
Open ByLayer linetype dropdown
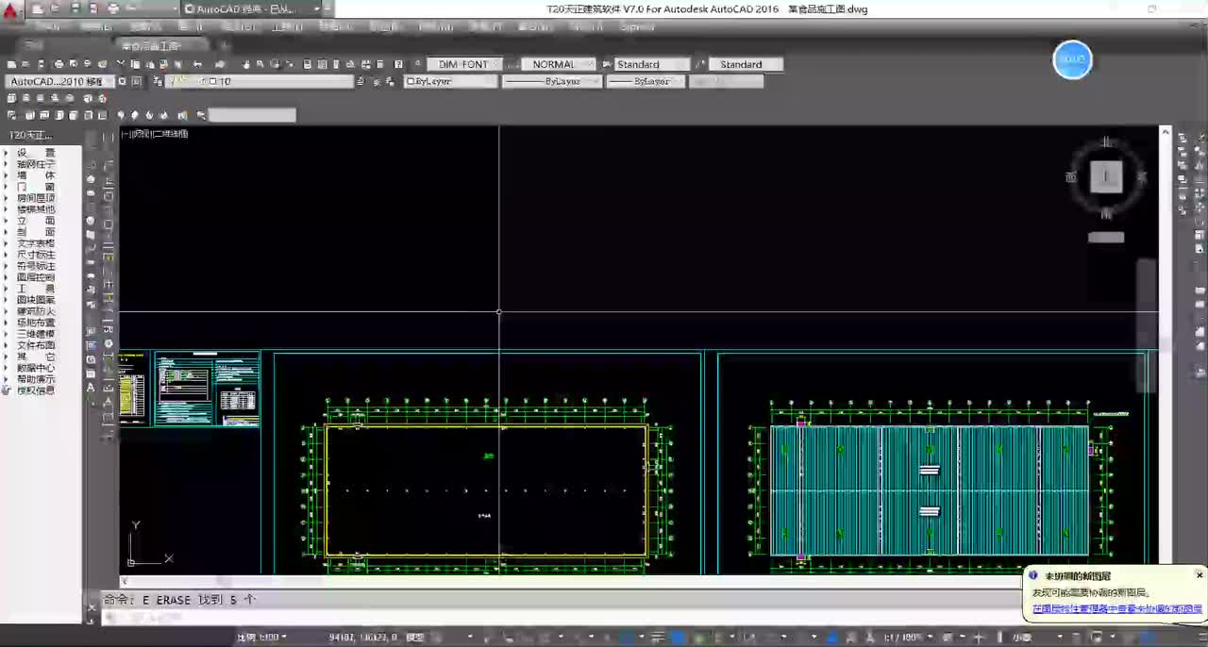(x=552, y=81)
